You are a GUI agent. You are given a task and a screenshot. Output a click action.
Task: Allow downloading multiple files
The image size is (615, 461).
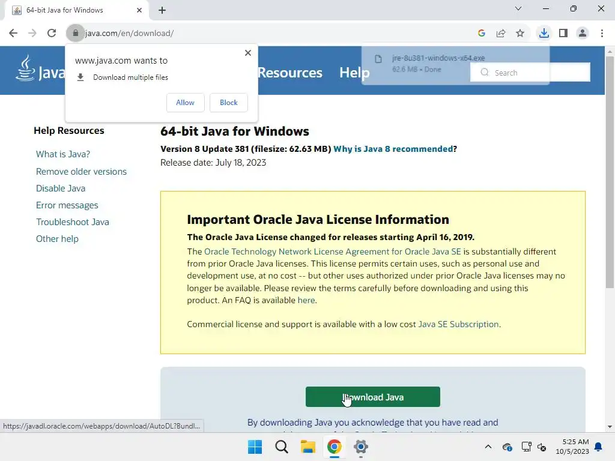pyautogui.click(x=185, y=103)
